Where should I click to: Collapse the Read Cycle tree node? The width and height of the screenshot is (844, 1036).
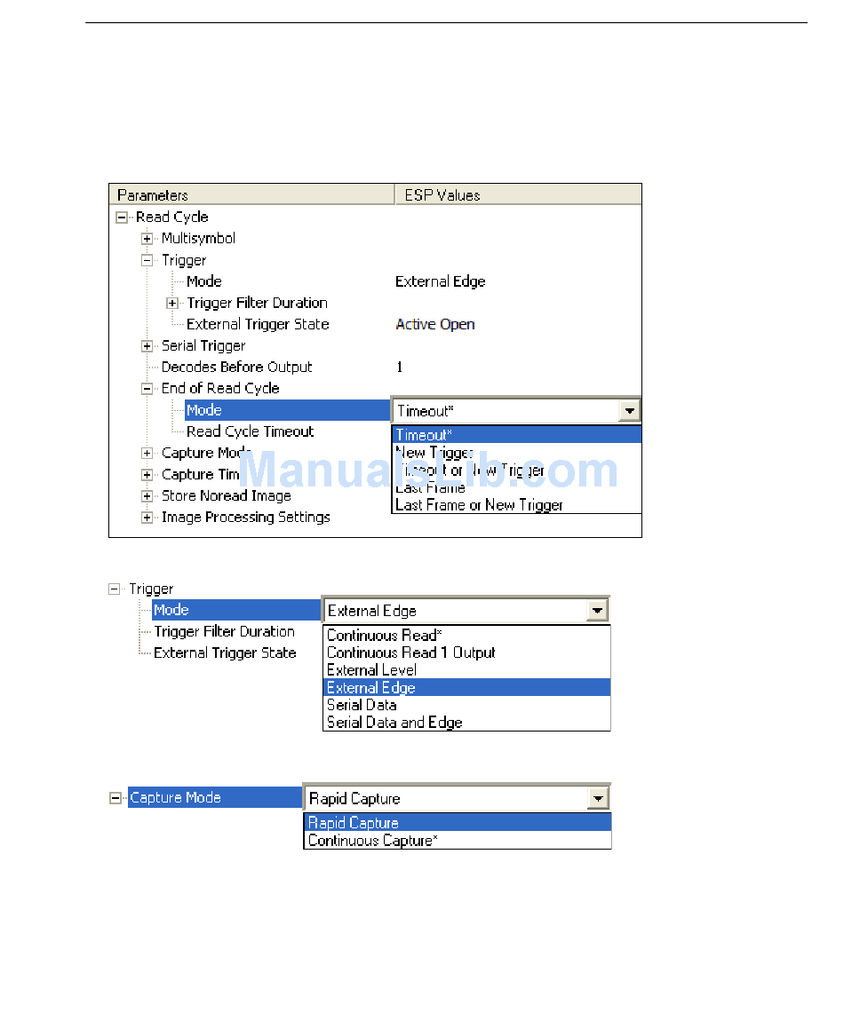pos(122,217)
